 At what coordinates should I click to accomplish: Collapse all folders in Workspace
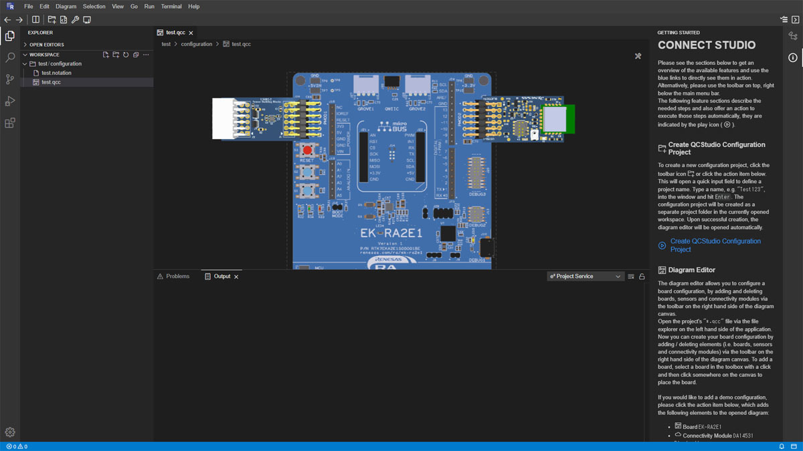click(x=136, y=55)
